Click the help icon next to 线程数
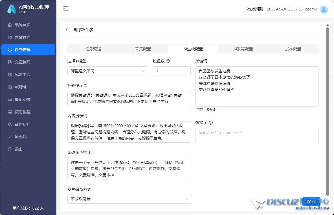Screen dimensions: 334x215 (x=168, y=61)
